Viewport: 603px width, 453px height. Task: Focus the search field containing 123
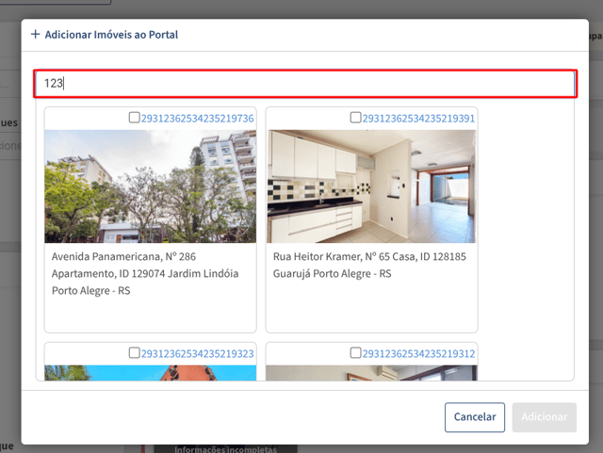tap(305, 84)
